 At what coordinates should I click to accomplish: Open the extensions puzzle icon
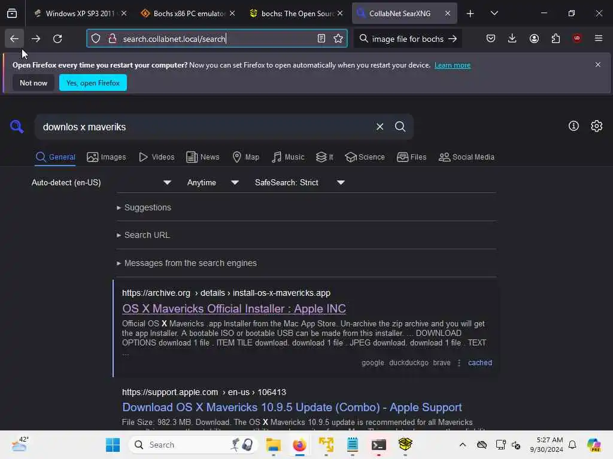tap(556, 38)
